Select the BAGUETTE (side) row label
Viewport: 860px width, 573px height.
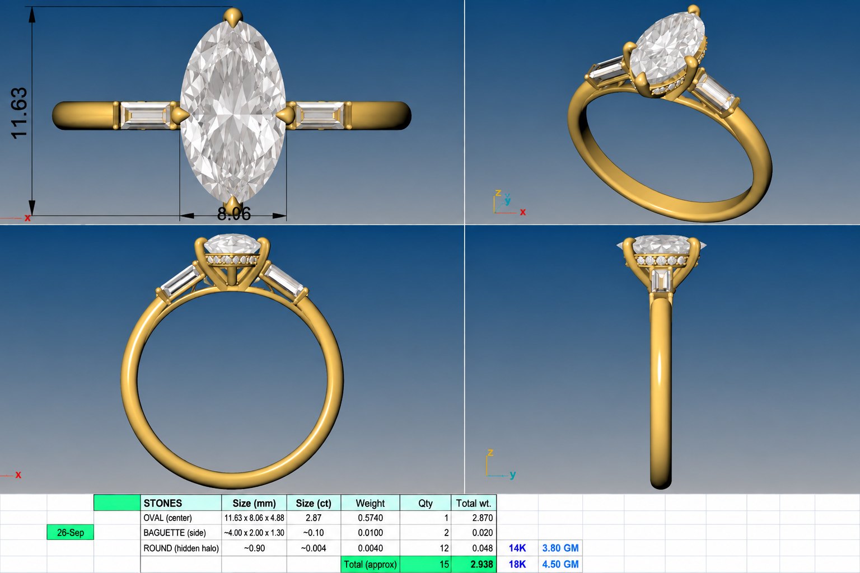pos(181,533)
